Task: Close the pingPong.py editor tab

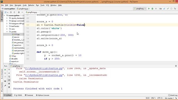Action: click(x=38, y=12)
